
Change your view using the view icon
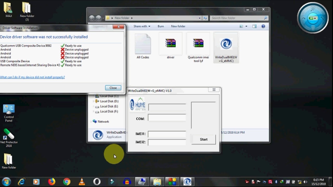pyautogui.click(x=241, y=26)
